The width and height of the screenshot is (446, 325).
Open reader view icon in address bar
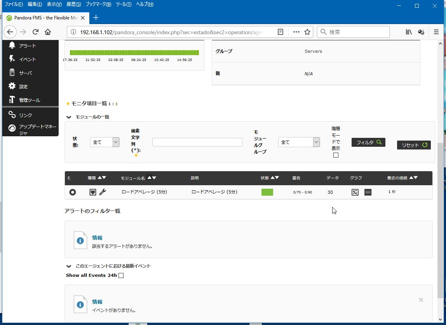[x=280, y=32]
